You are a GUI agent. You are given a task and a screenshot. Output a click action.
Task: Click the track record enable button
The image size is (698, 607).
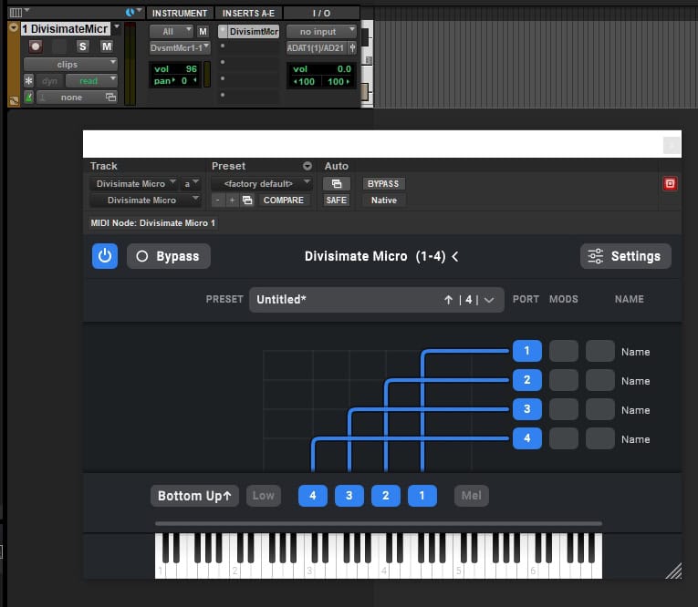click(36, 46)
